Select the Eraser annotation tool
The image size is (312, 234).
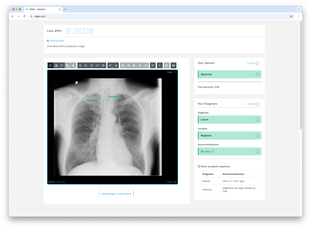point(116,65)
